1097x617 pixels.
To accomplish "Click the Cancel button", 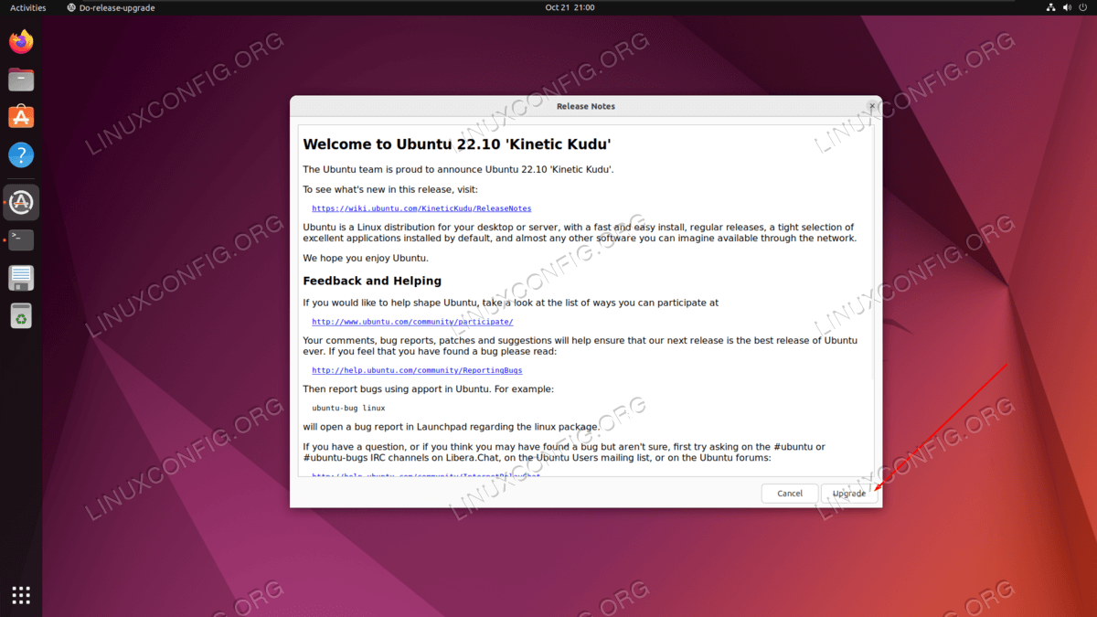I will click(x=790, y=494).
